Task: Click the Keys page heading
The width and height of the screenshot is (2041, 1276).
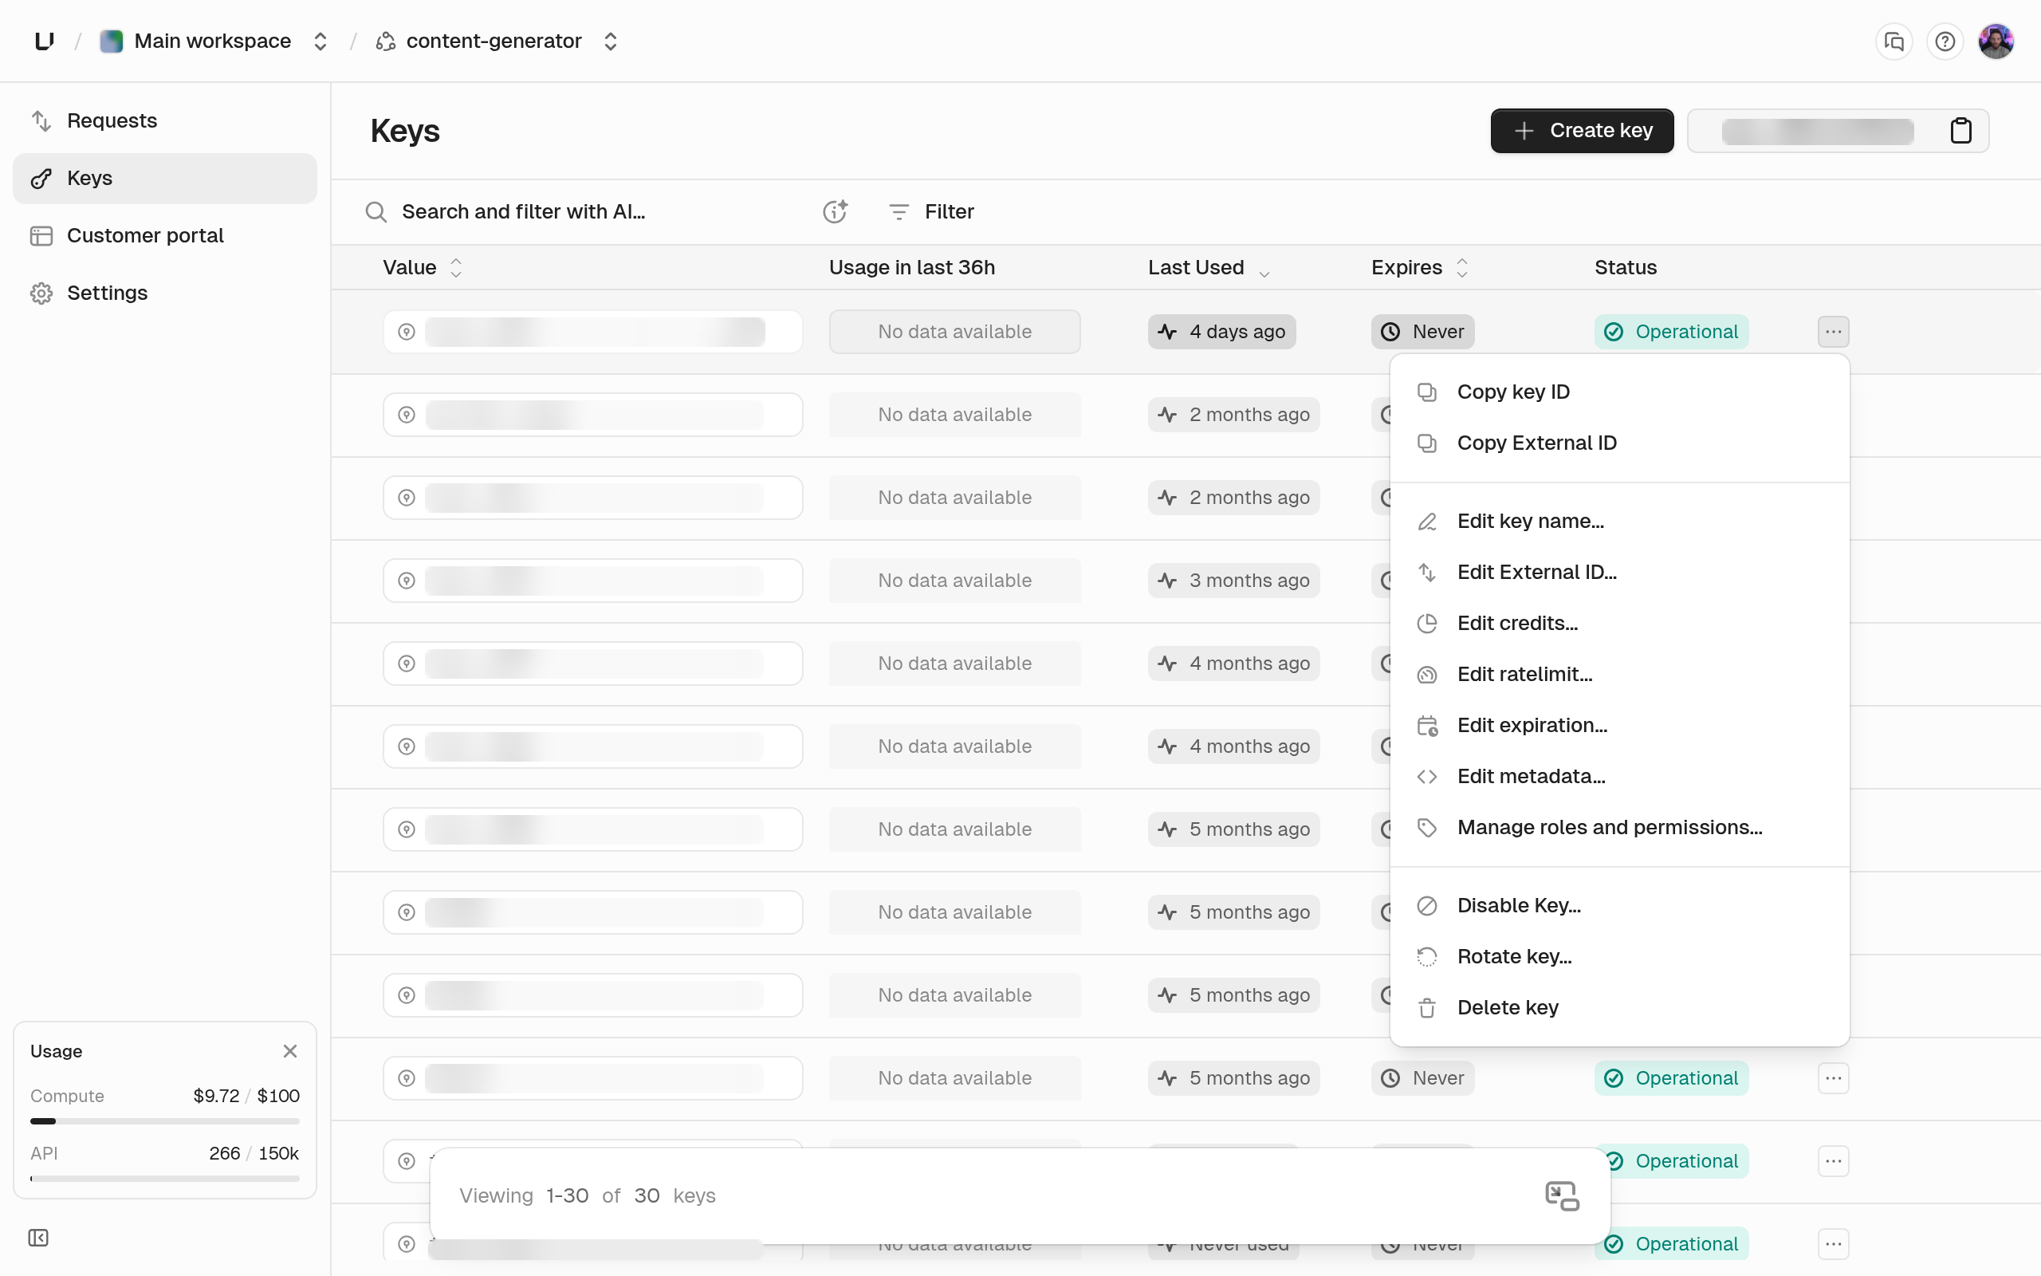Action: 405,131
